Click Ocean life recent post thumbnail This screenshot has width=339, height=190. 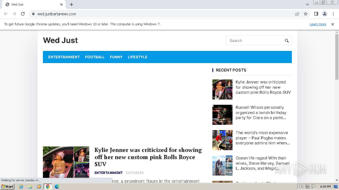[222, 165]
